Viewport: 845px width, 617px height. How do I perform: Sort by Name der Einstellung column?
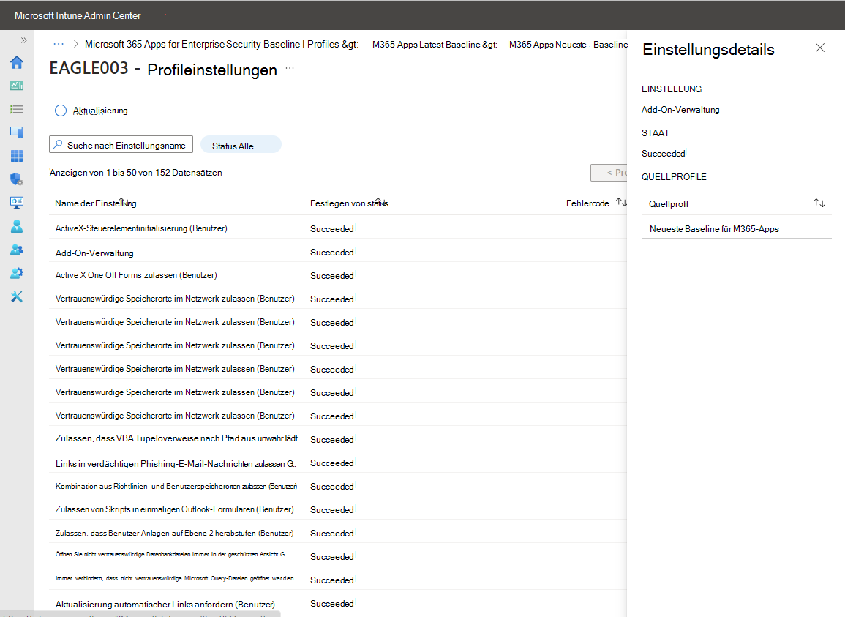click(95, 203)
